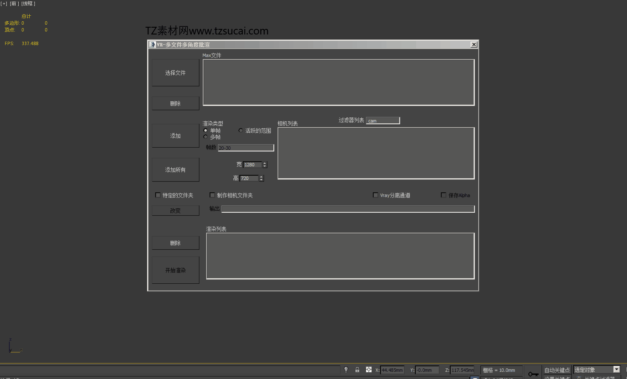Open the 线框 viewport shading menu
627x379 pixels.
[28, 3]
